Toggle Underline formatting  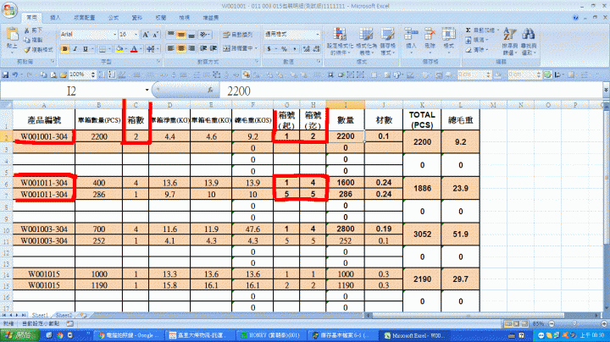point(86,49)
